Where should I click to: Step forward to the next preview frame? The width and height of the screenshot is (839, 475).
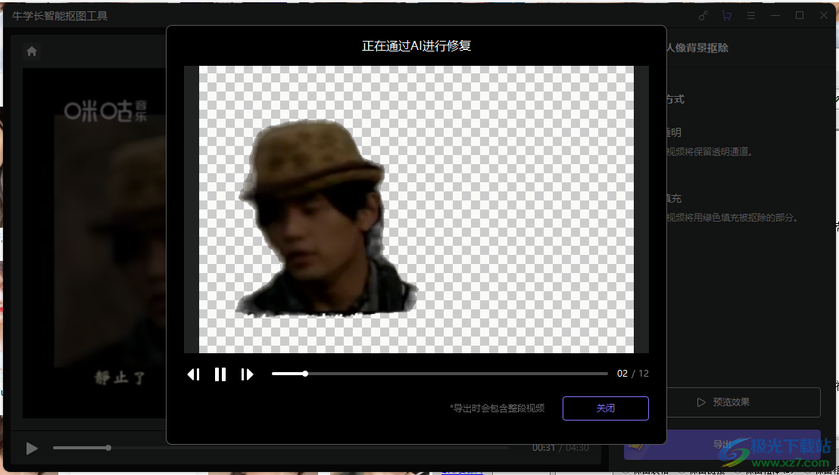[x=247, y=374]
